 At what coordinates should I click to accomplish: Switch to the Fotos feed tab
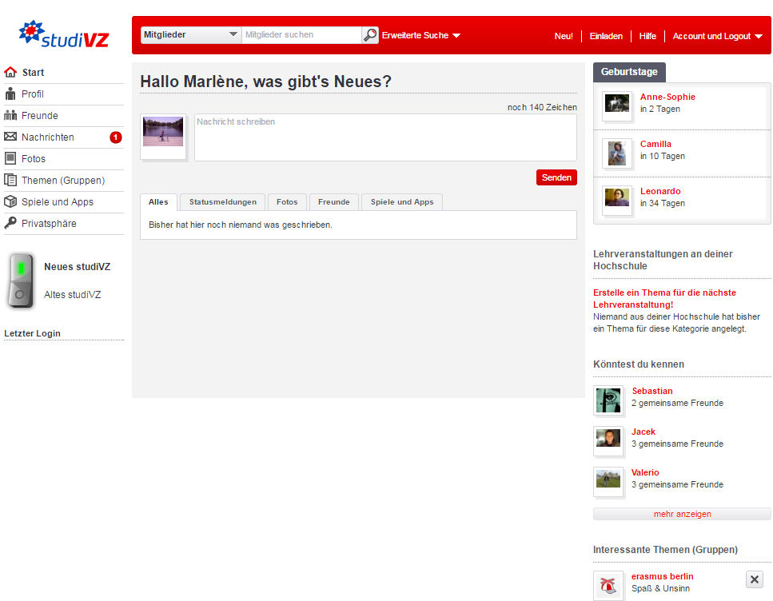coord(287,202)
